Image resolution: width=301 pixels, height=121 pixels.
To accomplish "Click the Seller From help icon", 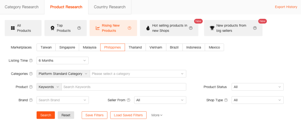I will pyautogui.click(x=128, y=100).
